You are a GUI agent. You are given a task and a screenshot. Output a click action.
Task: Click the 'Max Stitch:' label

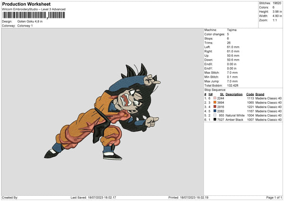(212, 73)
